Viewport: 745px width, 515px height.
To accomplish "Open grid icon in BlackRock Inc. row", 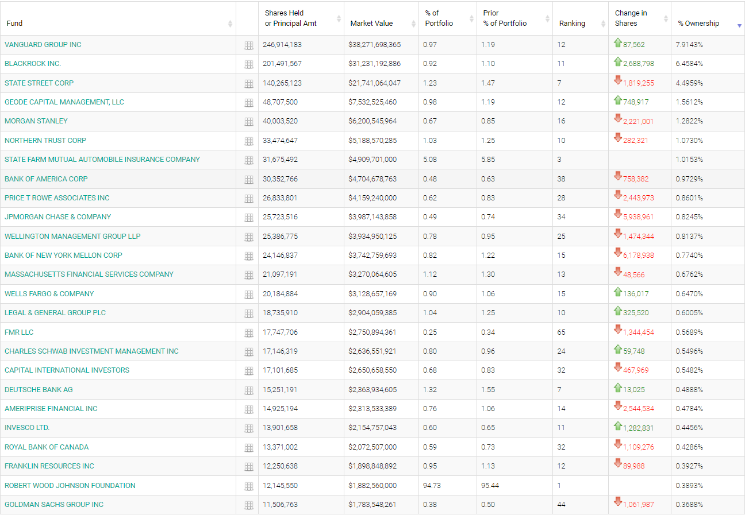I will (x=249, y=64).
